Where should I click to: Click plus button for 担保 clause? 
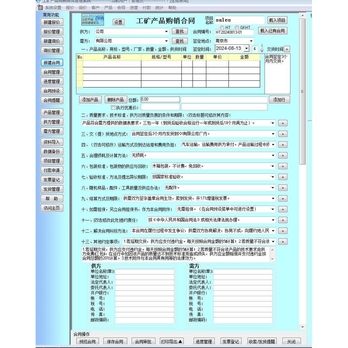pyautogui.click(x=283, y=210)
